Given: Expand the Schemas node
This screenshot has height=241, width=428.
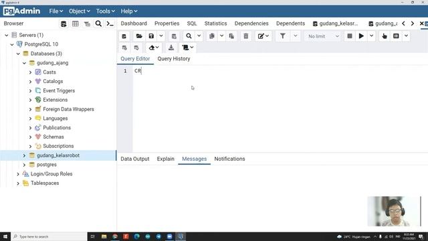Looking at the screenshot, I should tap(30, 137).
